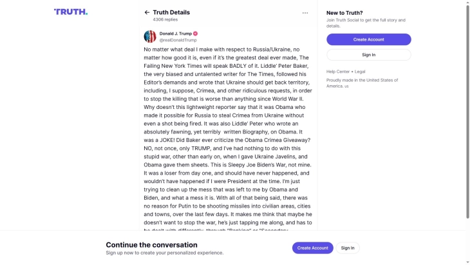
Task: Click Sign In in the sidebar
Action: click(x=368, y=55)
